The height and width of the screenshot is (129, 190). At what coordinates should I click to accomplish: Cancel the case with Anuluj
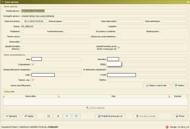29,116
